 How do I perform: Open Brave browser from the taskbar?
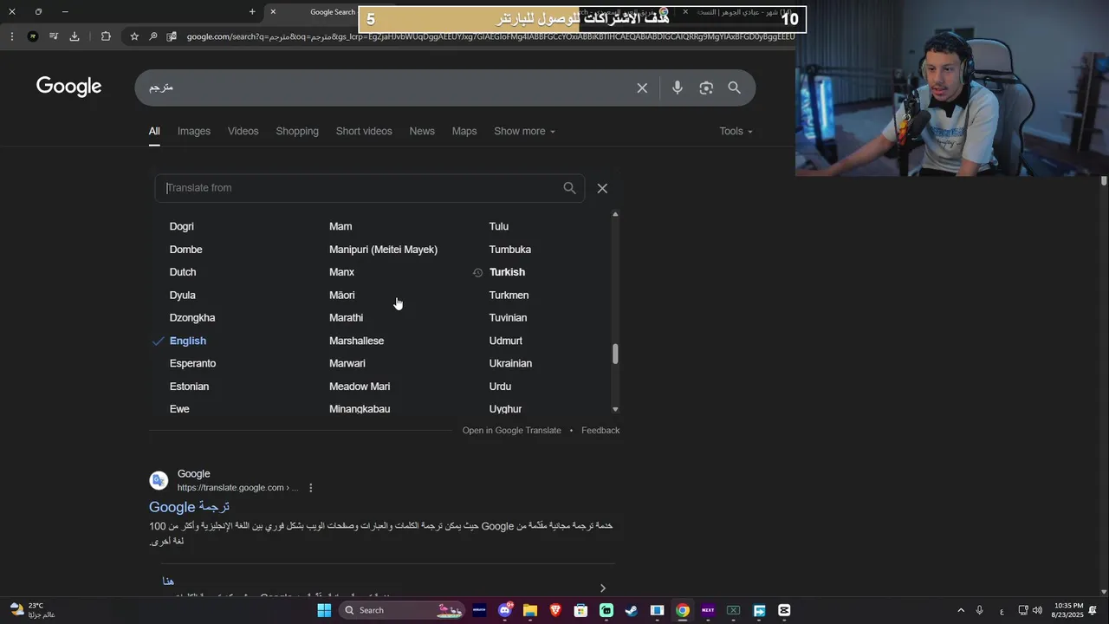[555, 610]
